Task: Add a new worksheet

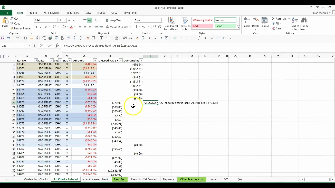Action: 239,179
